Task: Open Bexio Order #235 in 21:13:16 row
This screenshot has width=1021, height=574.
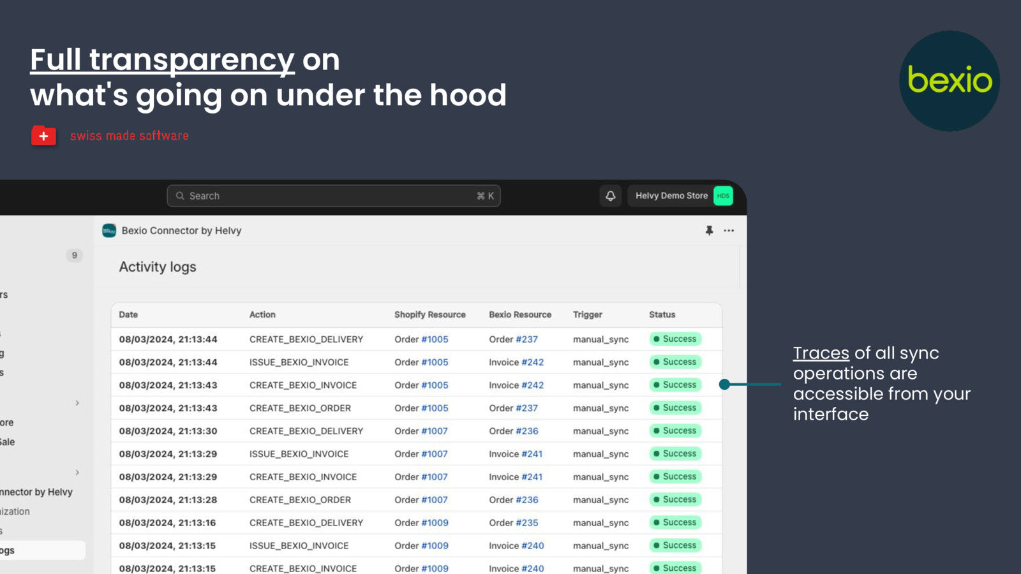Action: coord(527,523)
